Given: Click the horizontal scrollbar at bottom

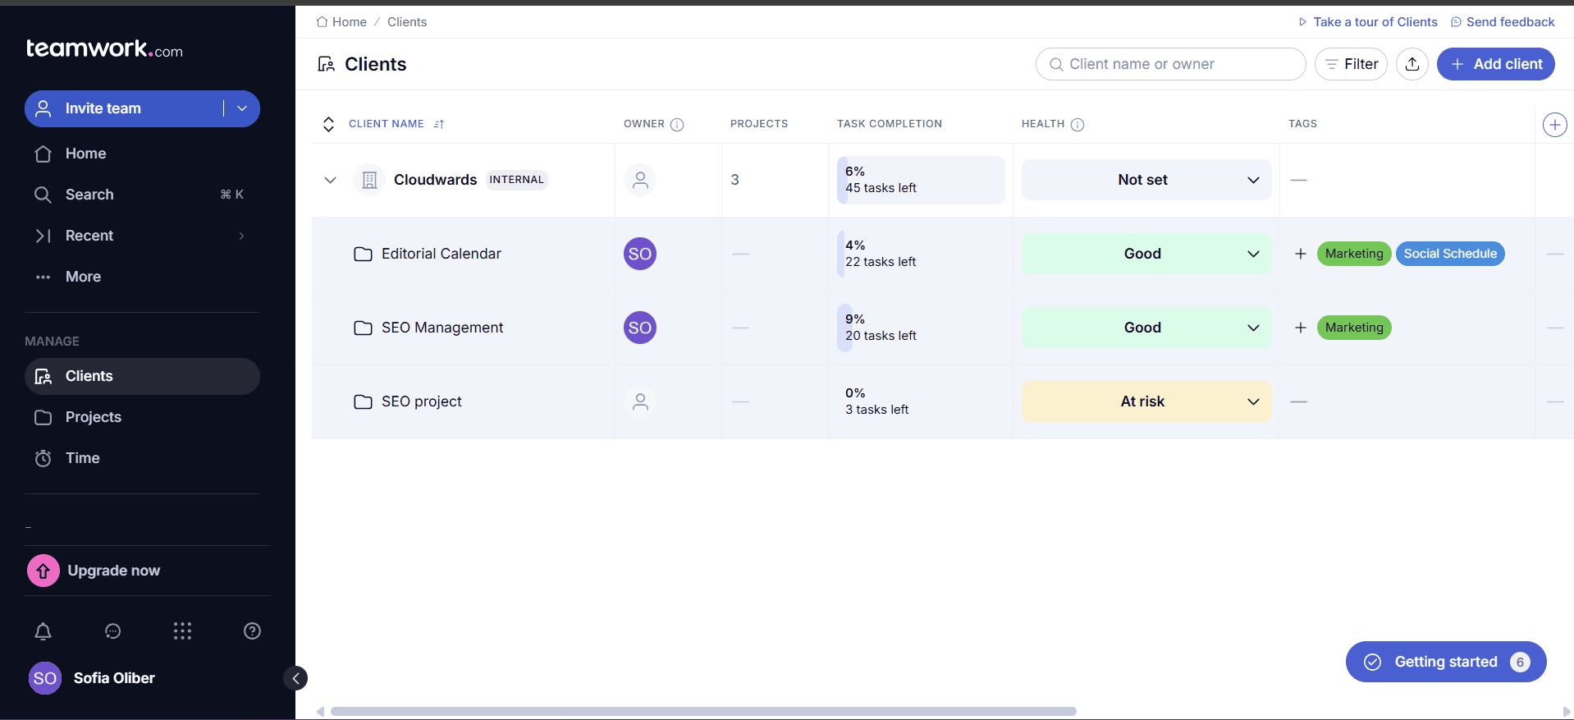Looking at the screenshot, I should click(702, 711).
